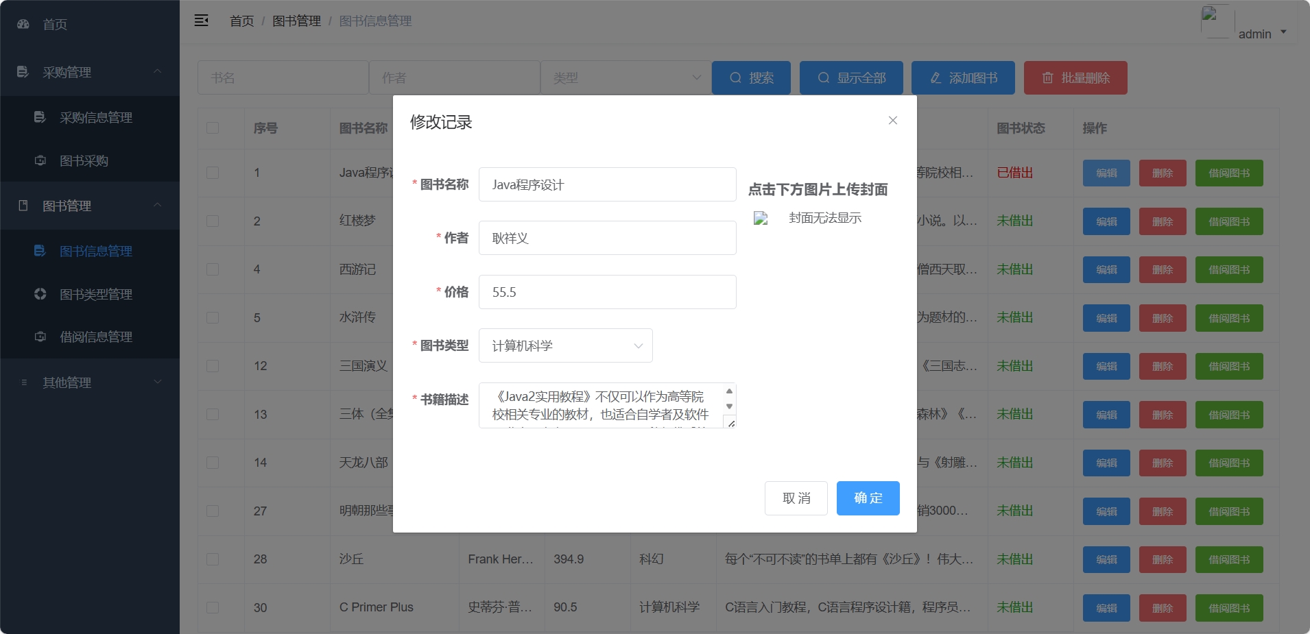Click the magnifier icon in 搜索 button
Screen dimensions: 1310x634
pos(735,78)
